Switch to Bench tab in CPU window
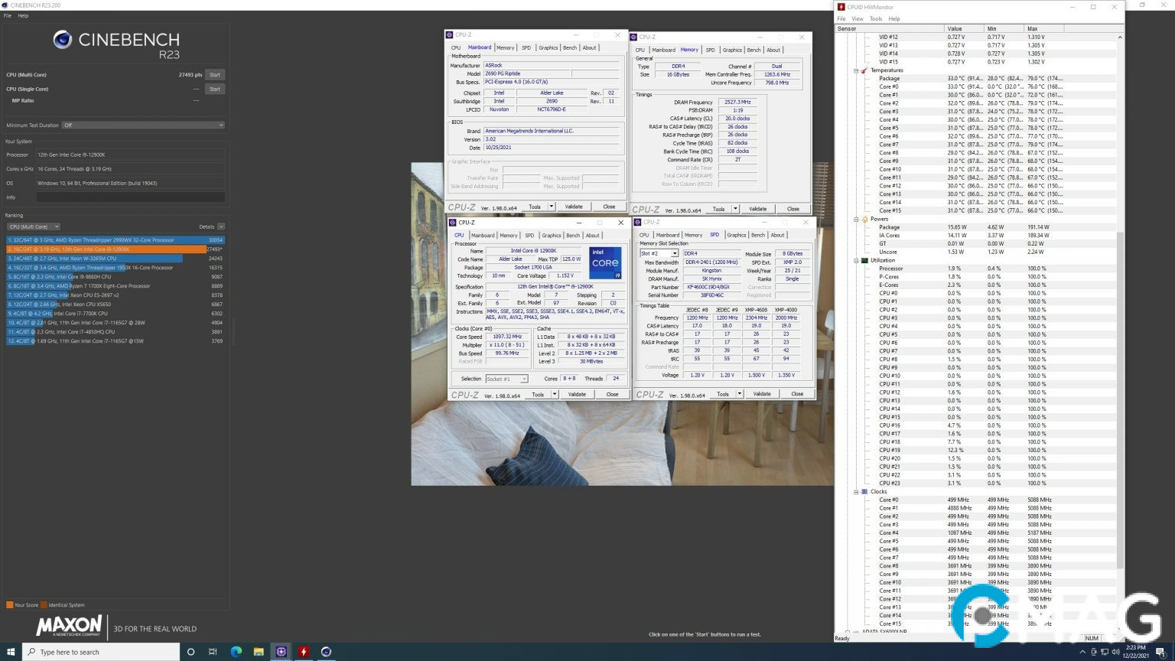Viewport: 1175px width, 661px height. (573, 236)
